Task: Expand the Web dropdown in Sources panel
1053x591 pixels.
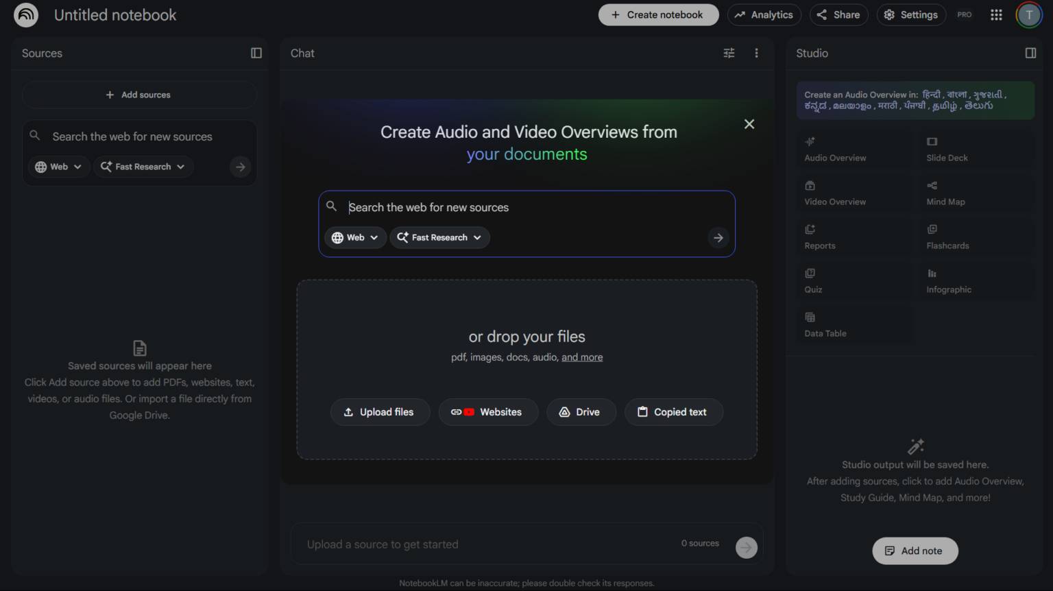Action: [58, 167]
